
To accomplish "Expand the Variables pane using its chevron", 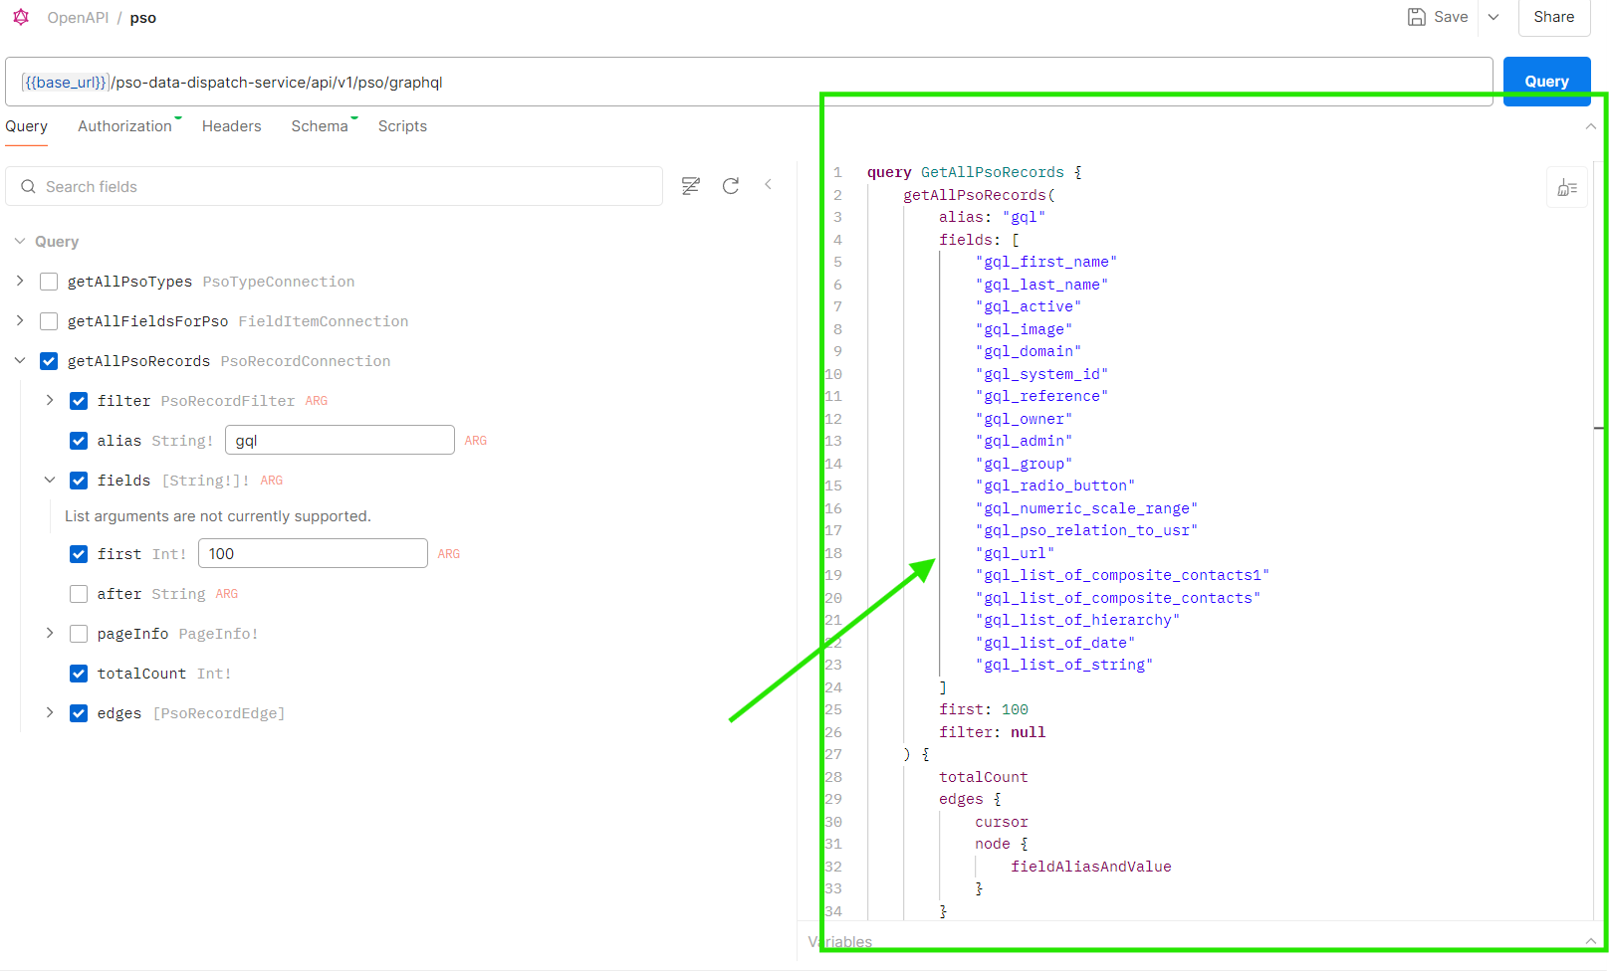I will pos(1590,941).
